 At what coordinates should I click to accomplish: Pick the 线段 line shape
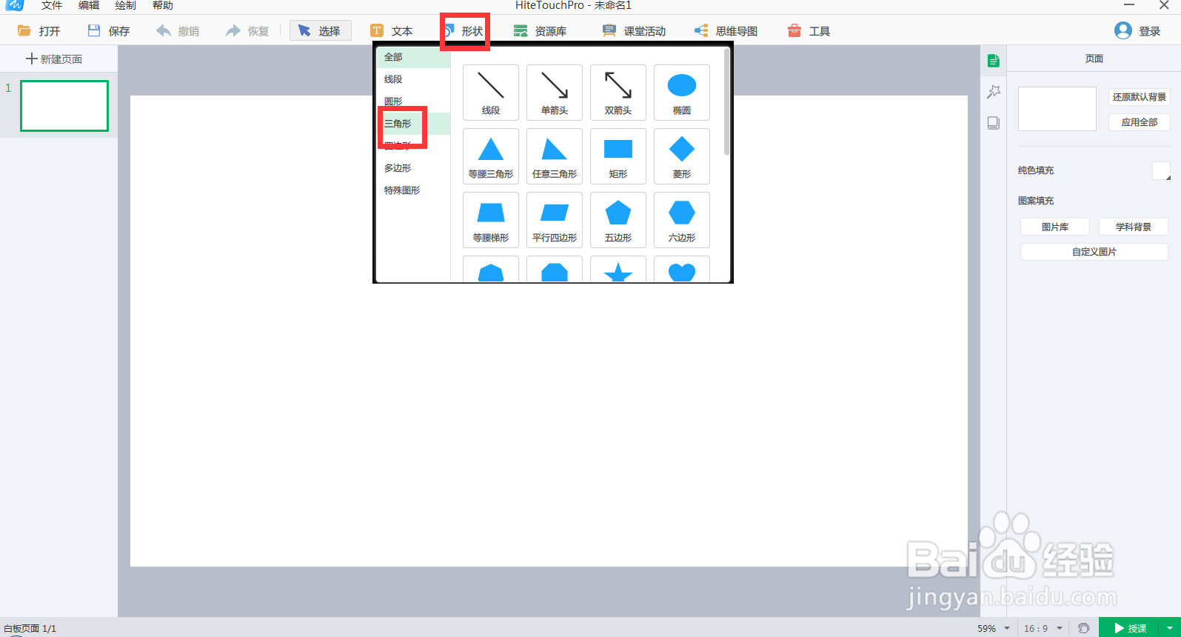[x=491, y=93]
